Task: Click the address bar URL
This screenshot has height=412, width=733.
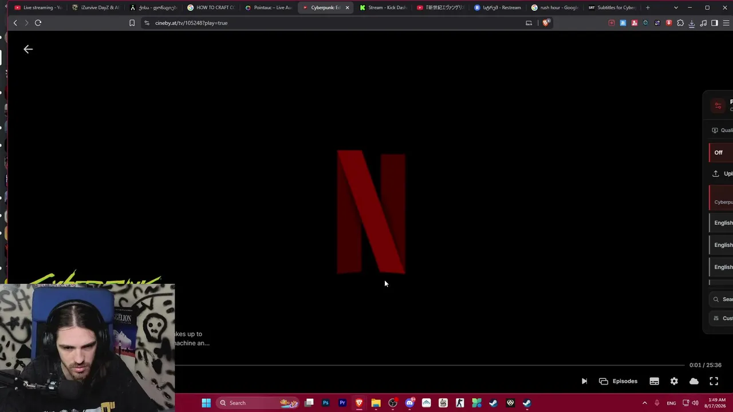Action: click(x=191, y=23)
